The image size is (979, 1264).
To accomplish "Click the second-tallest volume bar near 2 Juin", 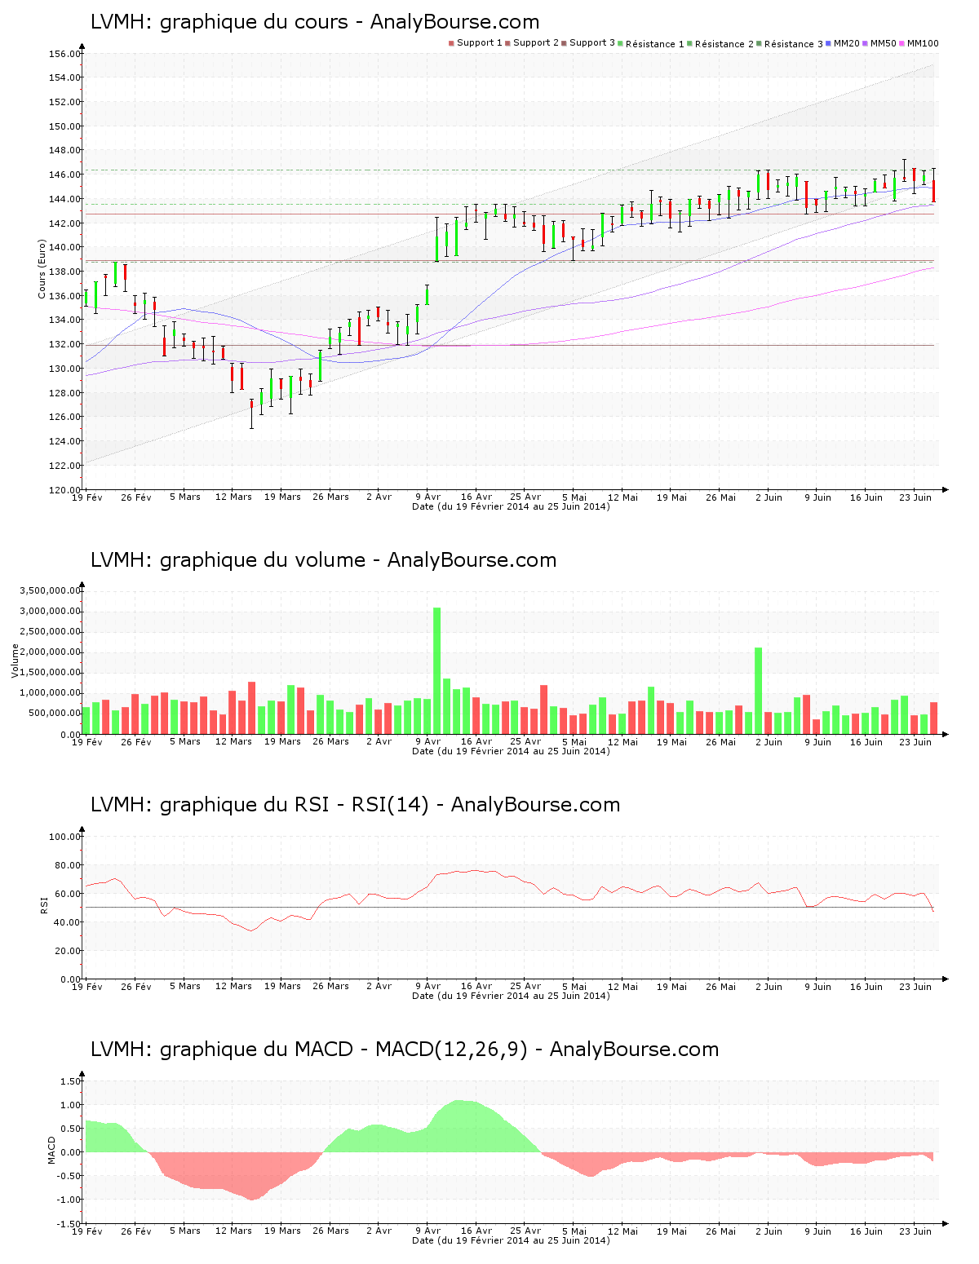I will click(x=759, y=691).
